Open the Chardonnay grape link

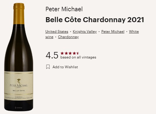[68, 37]
